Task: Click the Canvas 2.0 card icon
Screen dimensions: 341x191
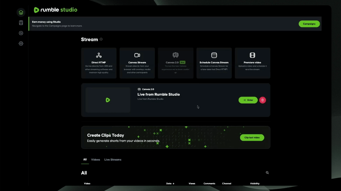Action: [176, 55]
